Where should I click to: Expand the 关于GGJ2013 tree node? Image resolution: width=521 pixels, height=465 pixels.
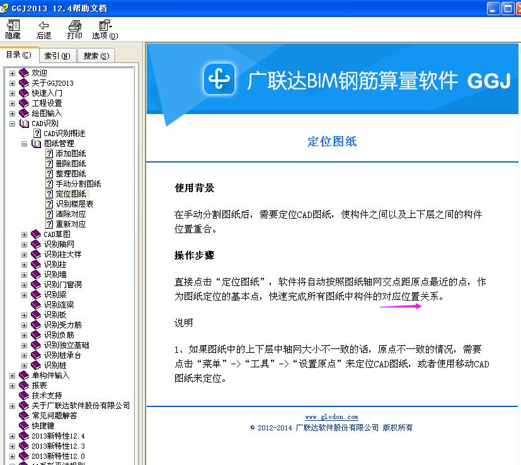(13, 83)
